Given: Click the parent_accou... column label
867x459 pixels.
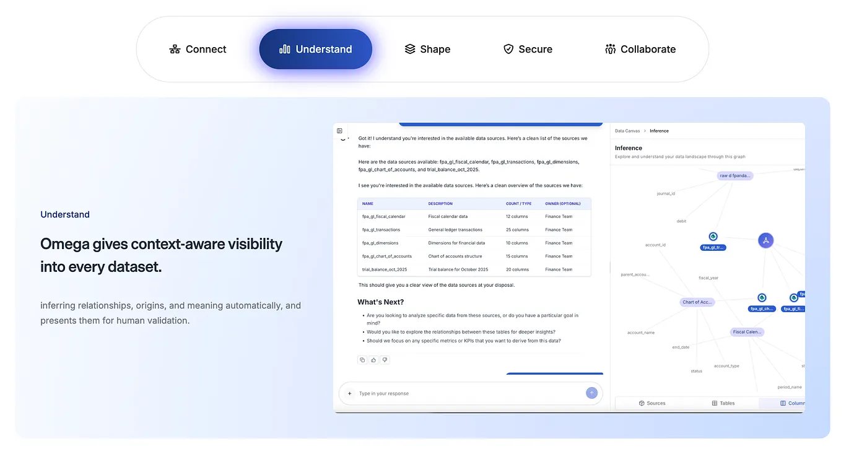Looking at the screenshot, I should [635, 274].
